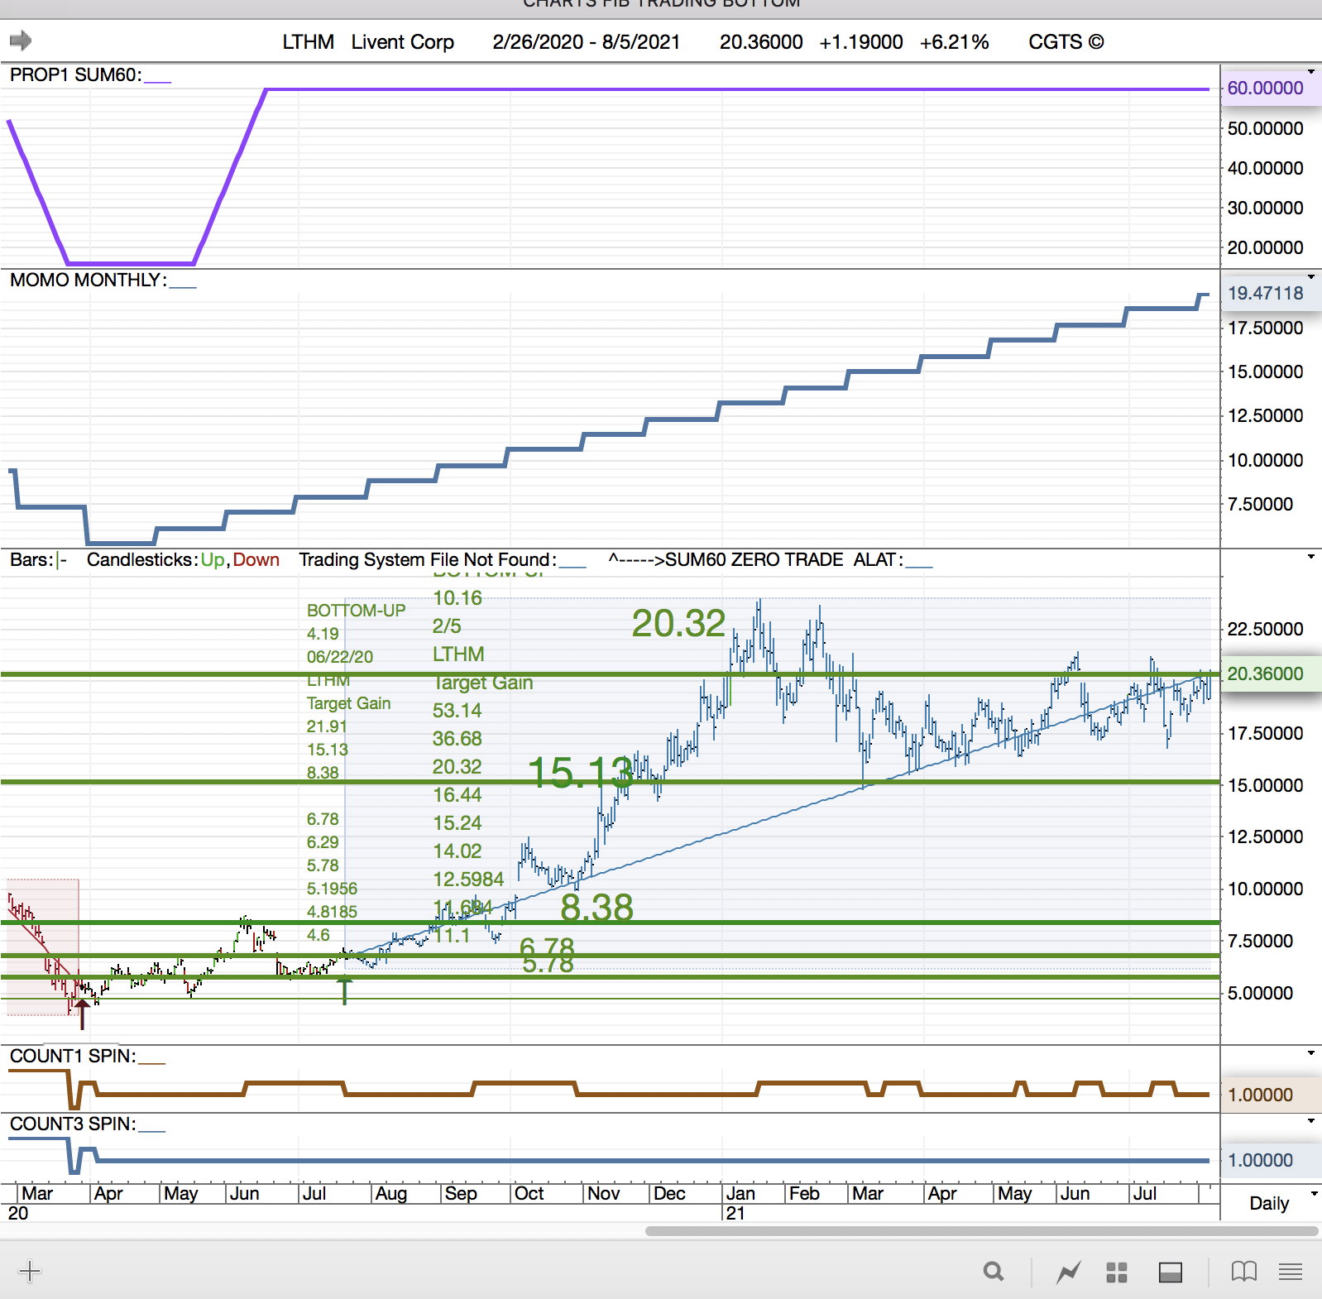Open the book icon in bottom toolbar
The width and height of the screenshot is (1322, 1299).
1243,1272
